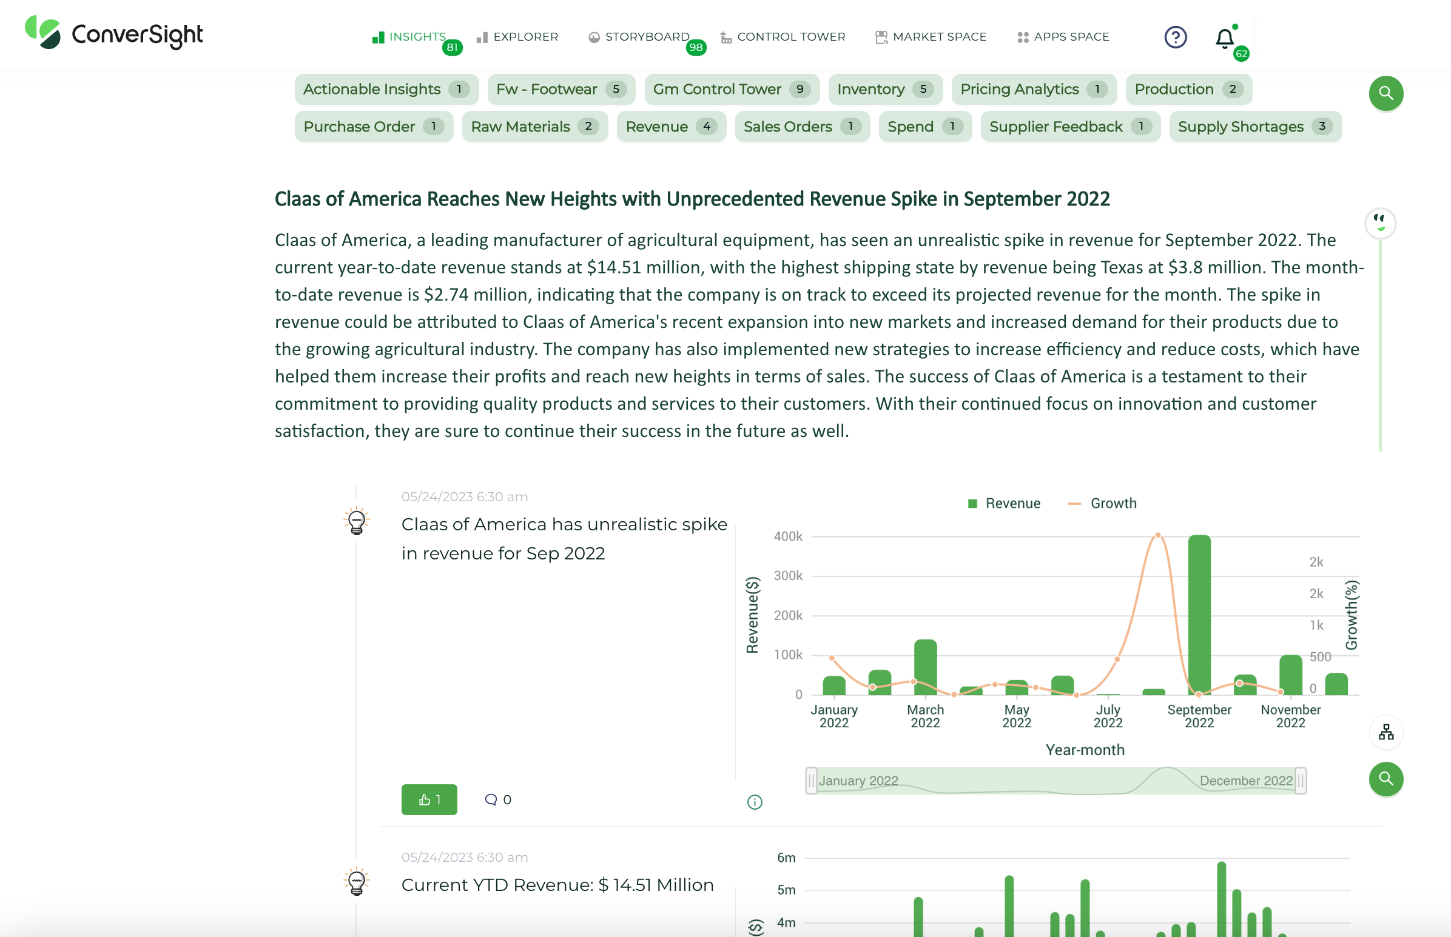This screenshot has height=937, width=1451.
Task: Select the Fw - Footwear tag
Action: [561, 90]
